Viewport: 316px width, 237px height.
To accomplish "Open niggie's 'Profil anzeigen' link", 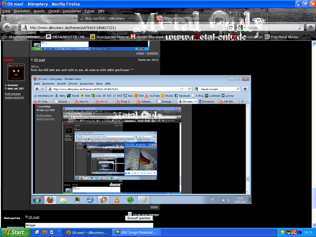I will (x=13, y=94).
